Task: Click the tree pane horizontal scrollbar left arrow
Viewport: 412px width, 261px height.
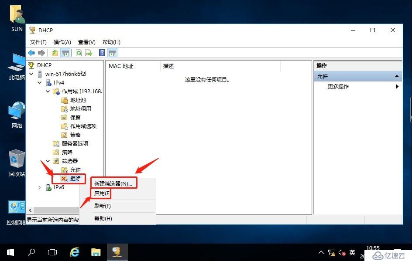Action: [30, 210]
